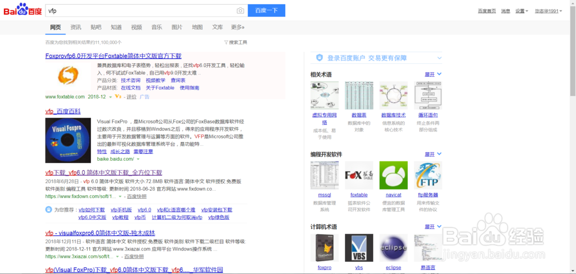Viewport: 576px width, 274px height.
Task: Open the 更多» tab menu
Action: click(x=238, y=27)
